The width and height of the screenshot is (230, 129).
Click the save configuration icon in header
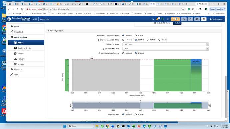point(190,19)
